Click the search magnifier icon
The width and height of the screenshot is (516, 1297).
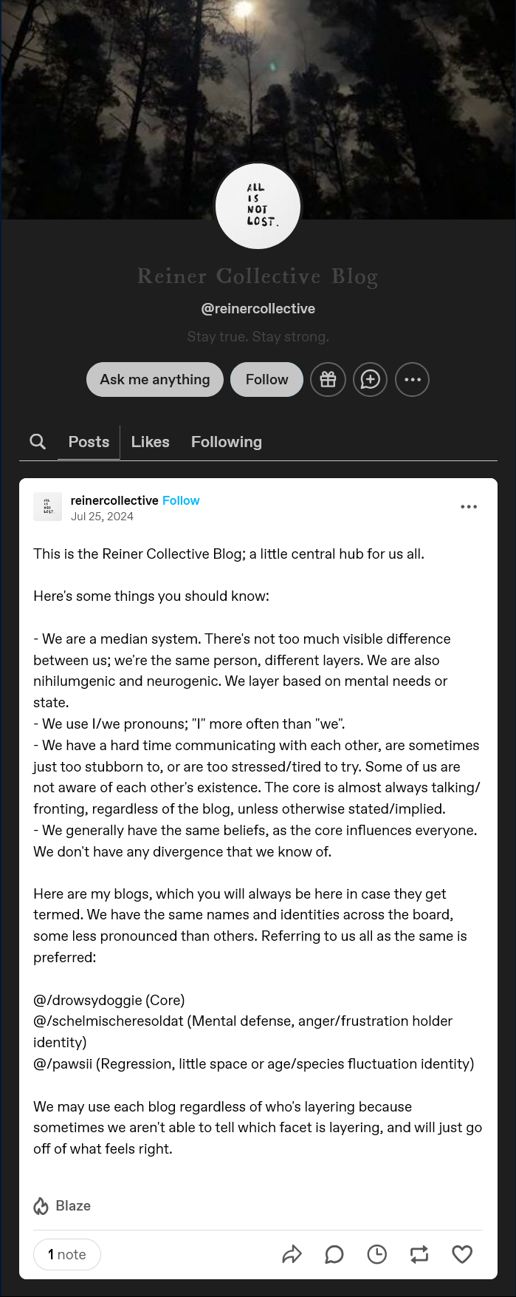38,442
